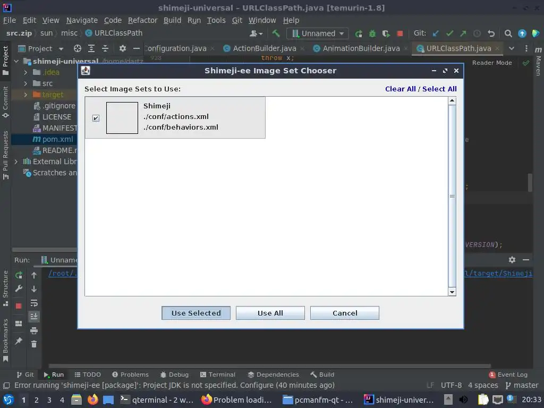Click the image set list scrollbar thumb
Image resolution: width=544 pixels, height=408 pixels.
coord(452,196)
